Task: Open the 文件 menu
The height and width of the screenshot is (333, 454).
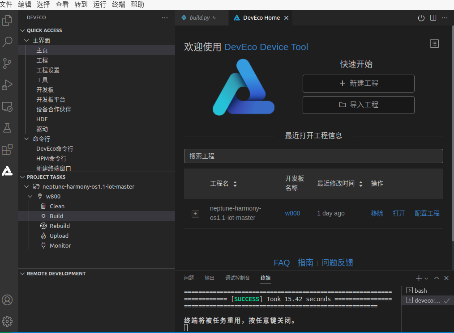Action: (6, 4)
